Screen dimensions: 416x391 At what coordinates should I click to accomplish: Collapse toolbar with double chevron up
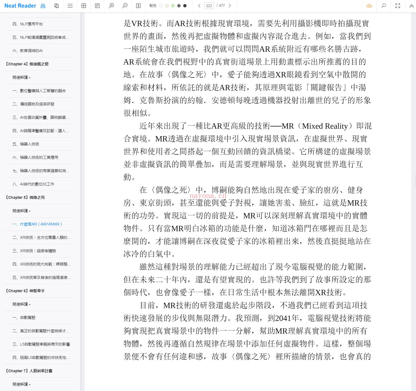click(x=411, y=6)
